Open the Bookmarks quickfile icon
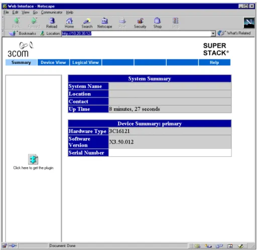 (x=13, y=33)
